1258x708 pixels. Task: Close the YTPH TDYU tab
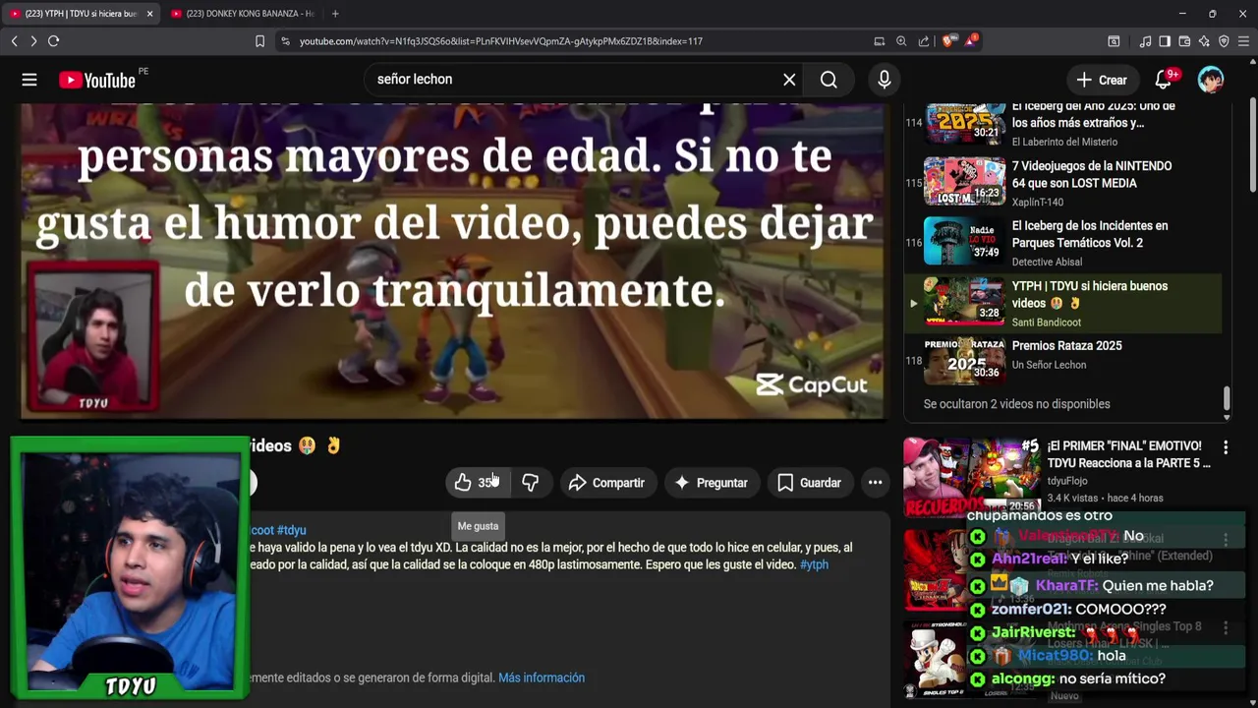(149, 14)
